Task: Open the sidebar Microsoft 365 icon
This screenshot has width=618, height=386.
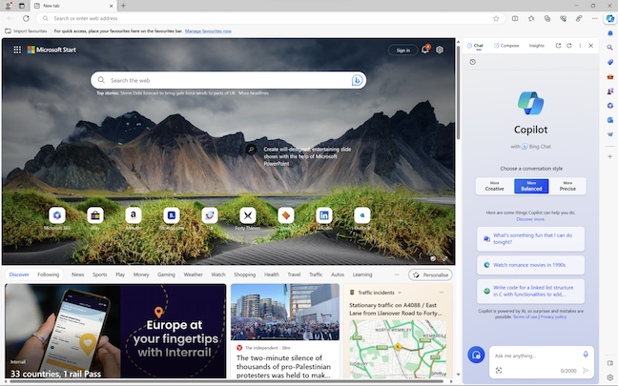Action: pos(610,106)
